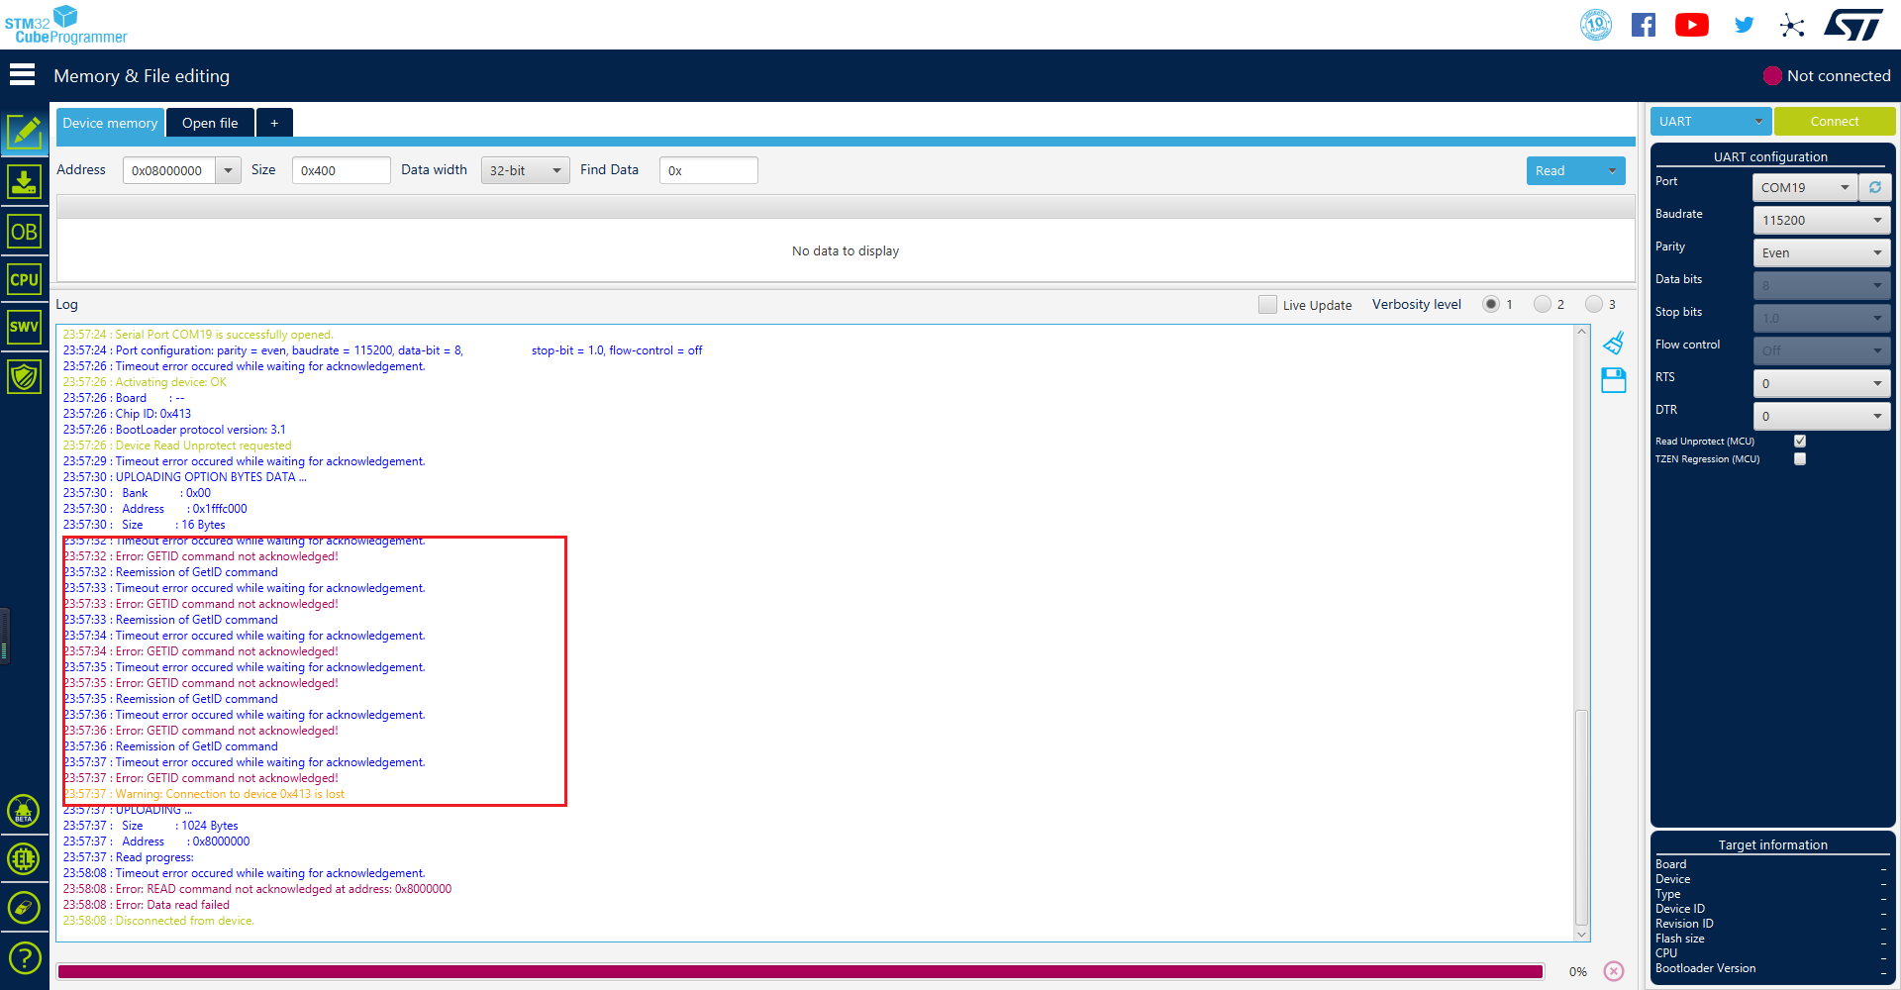Image resolution: width=1901 pixels, height=990 pixels.
Task: Click the Data bits disabled dropdown
Action: tap(1822, 285)
